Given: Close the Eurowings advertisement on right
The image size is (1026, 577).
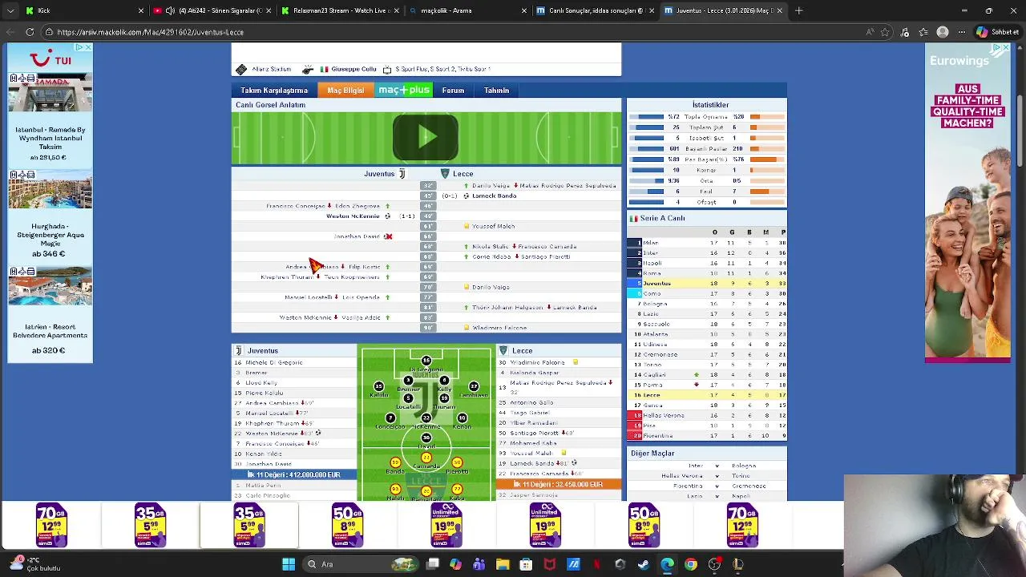Looking at the screenshot, I should (x=1005, y=48).
